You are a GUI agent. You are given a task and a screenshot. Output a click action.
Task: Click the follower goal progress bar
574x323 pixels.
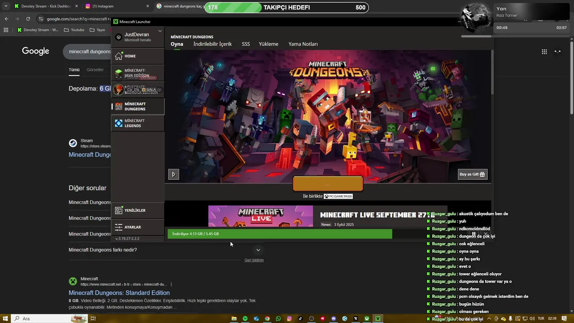coord(287,7)
